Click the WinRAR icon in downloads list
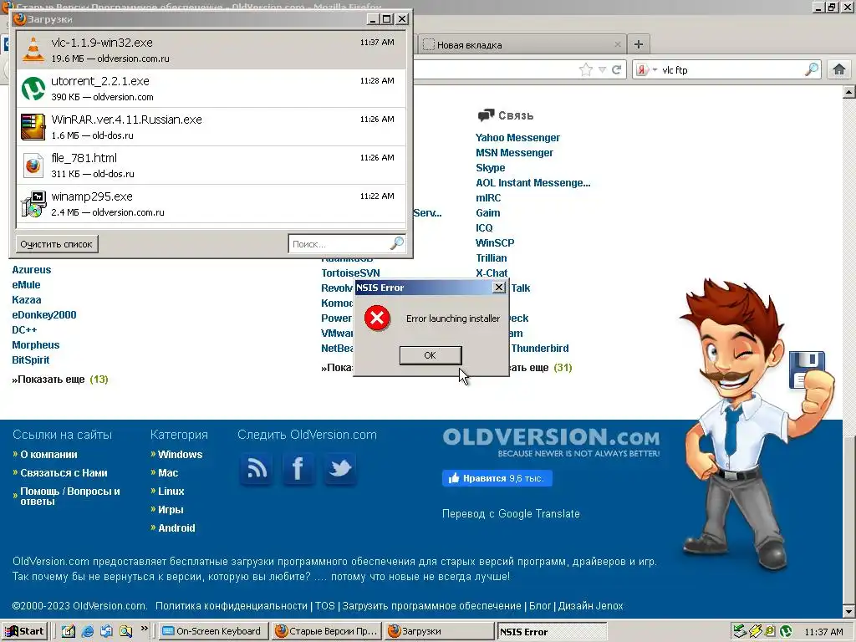856x642 pixels. coord(33,127)
